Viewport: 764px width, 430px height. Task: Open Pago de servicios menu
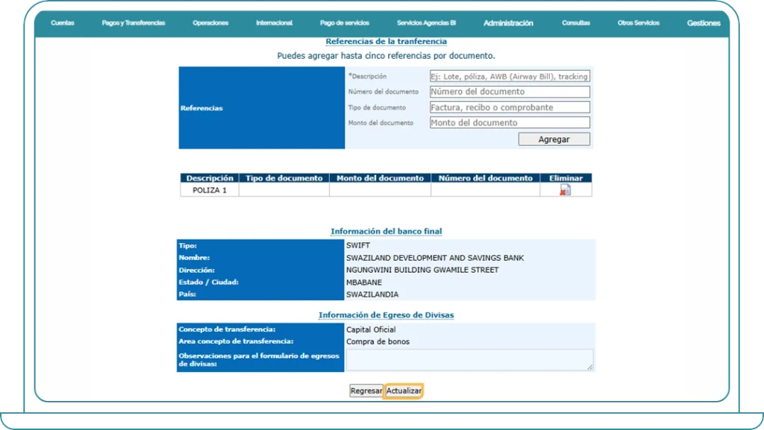click(345, 23)
